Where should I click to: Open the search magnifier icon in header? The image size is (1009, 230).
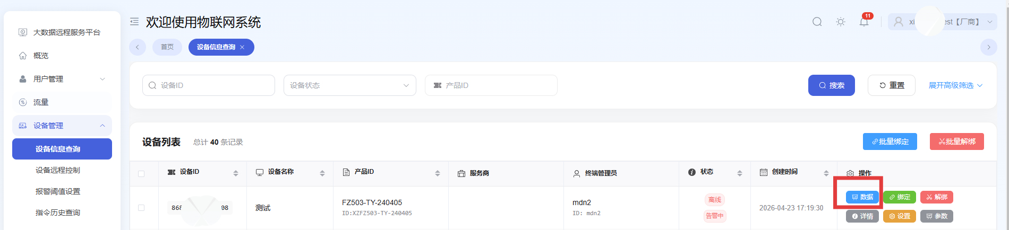click(x=817, y=22)
